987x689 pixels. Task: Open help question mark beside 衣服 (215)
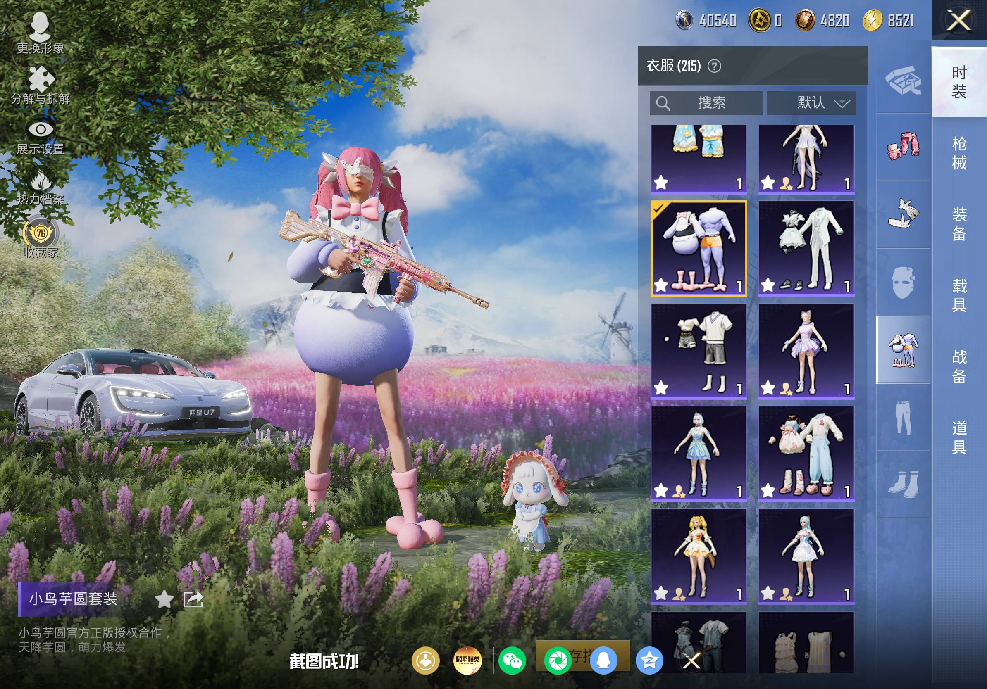(x=715, y=66)
